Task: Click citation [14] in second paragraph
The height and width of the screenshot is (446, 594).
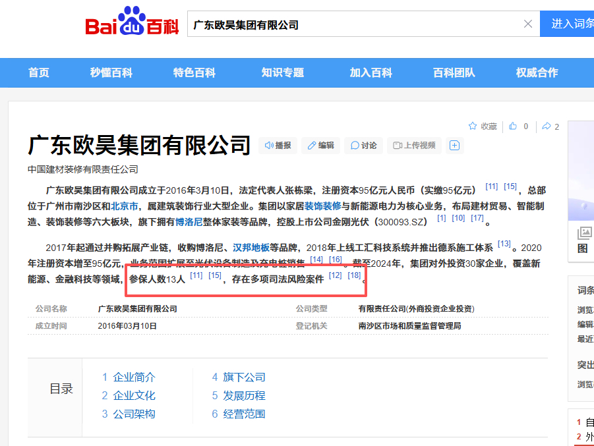Action: coord(316,260)
